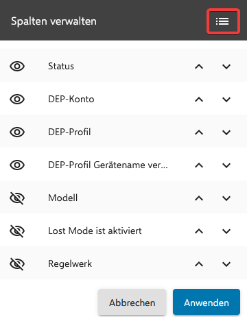Move Regelwerk column up
Screen dimensions: 247x317
pos(199,264)
